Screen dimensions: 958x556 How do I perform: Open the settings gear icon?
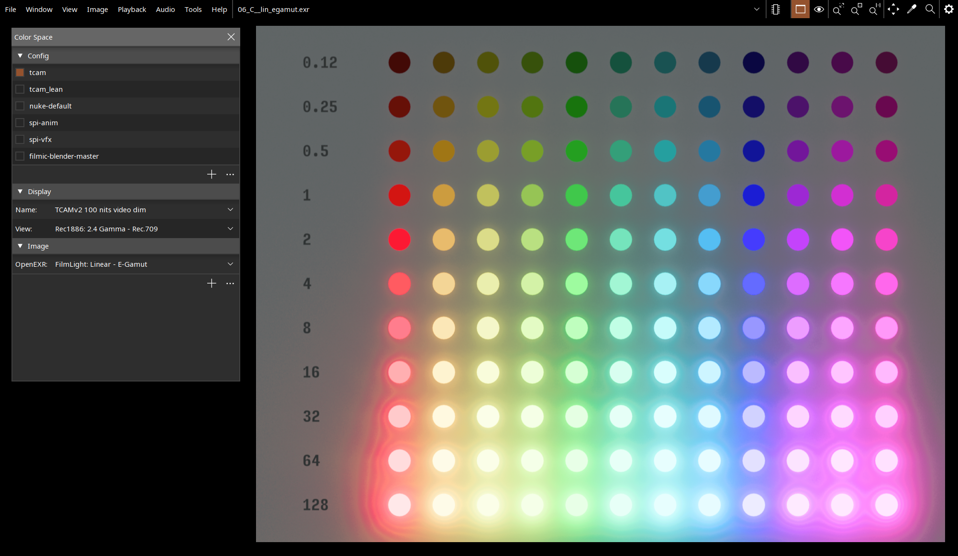click(x=948, y=10)
